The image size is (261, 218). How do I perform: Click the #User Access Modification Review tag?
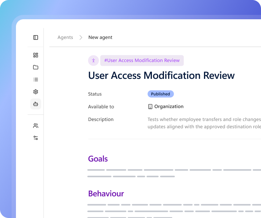142,60
